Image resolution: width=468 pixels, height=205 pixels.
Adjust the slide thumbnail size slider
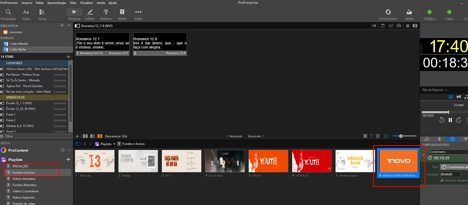coord(404,136)
